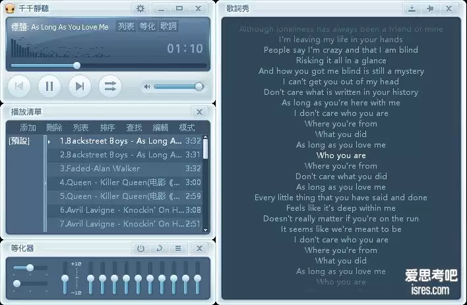Click the playlist vertical scrollbar thumb
The width and height of the screenshot is (467, 305).
tap(205, 149)
